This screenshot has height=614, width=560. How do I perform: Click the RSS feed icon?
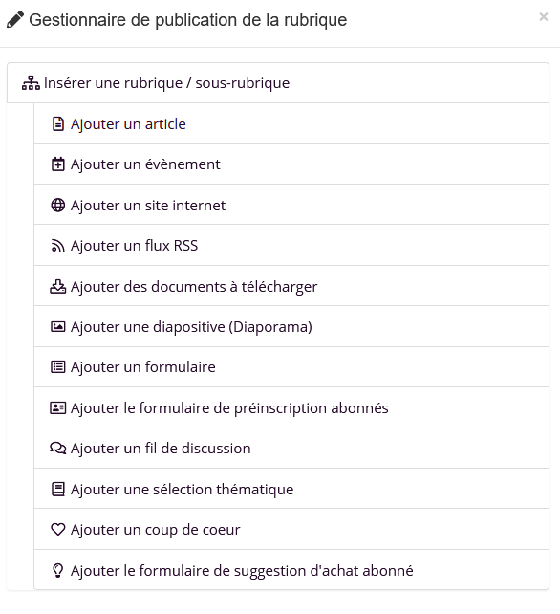point(58,246)
